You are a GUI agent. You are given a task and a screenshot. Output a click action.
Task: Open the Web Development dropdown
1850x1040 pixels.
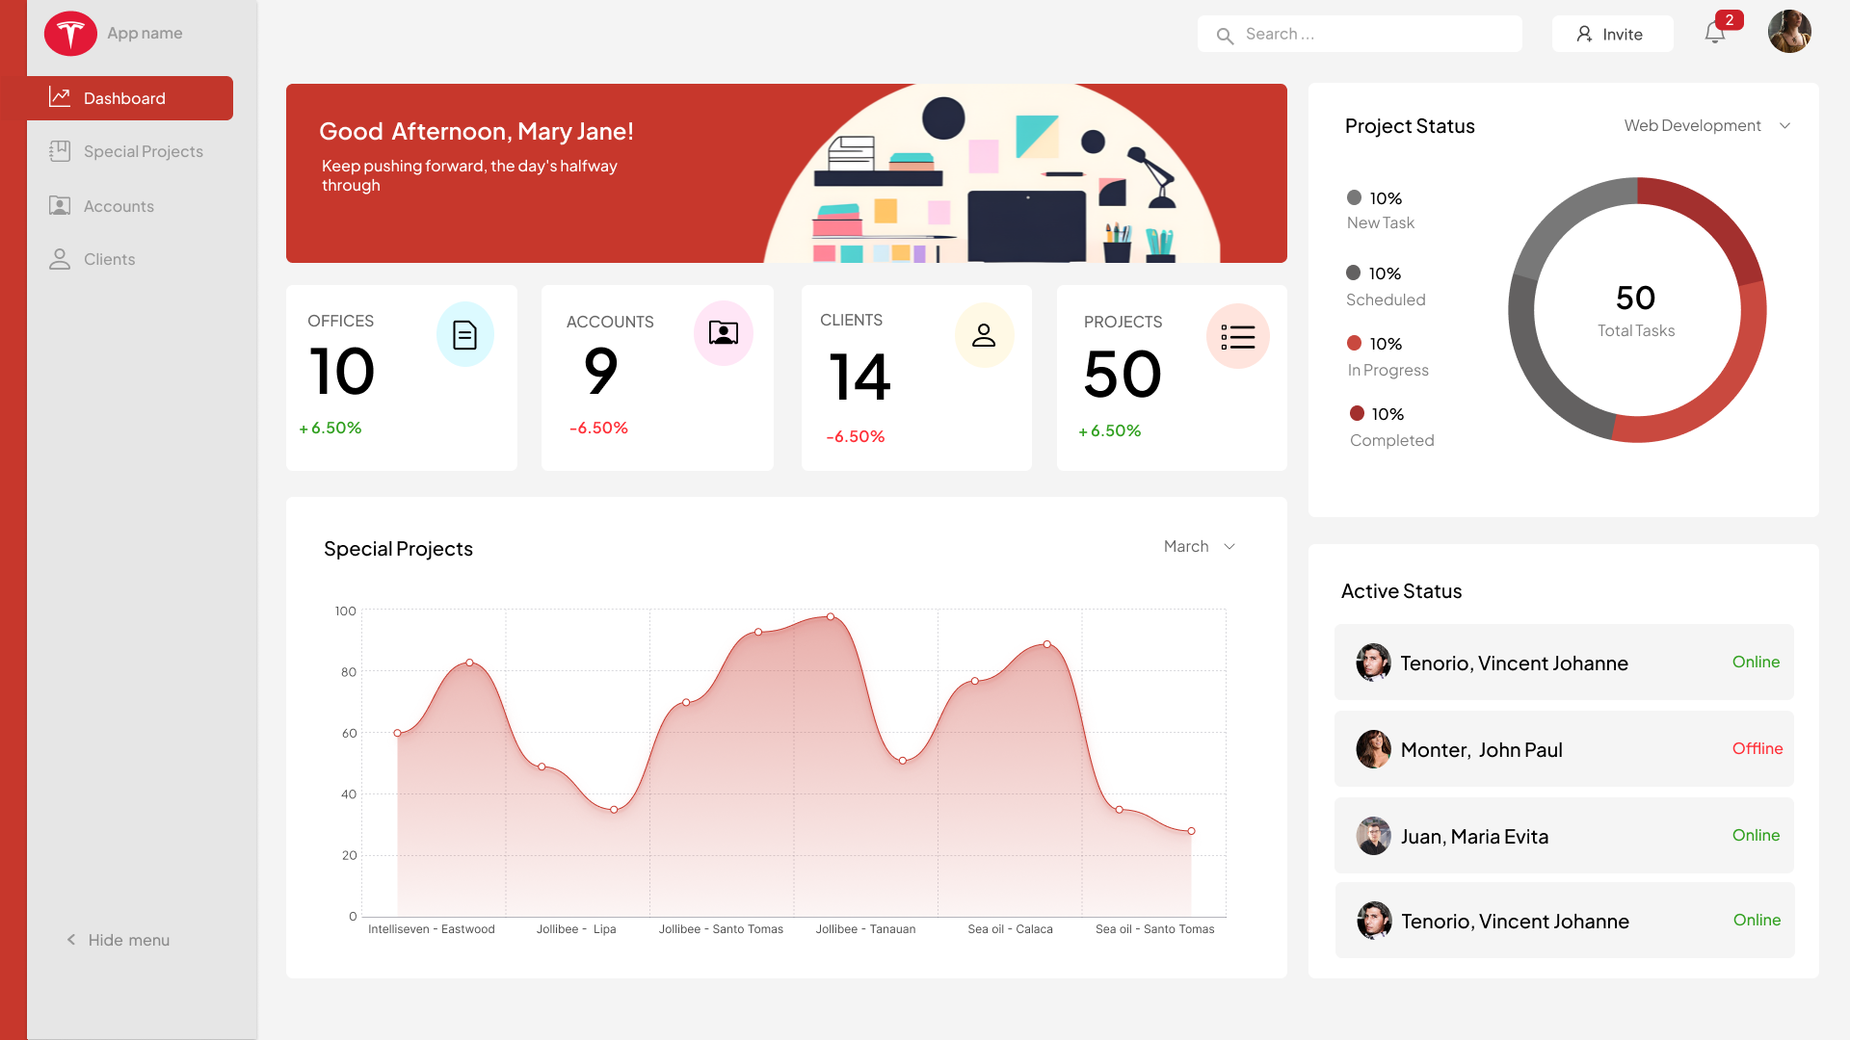coord(1705,125)
